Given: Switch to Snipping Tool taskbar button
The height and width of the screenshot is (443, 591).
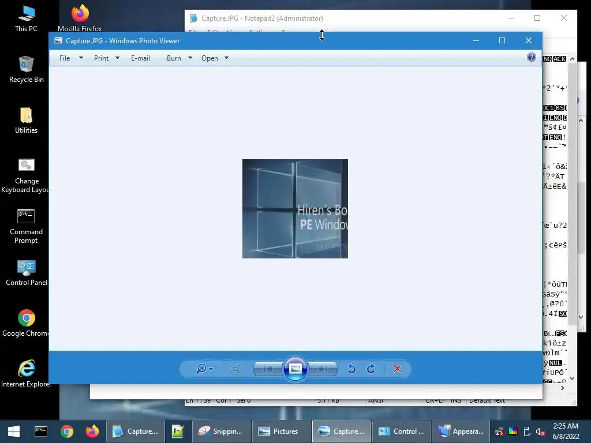Looking at the screenshot, I should click(x=221, y=431).
